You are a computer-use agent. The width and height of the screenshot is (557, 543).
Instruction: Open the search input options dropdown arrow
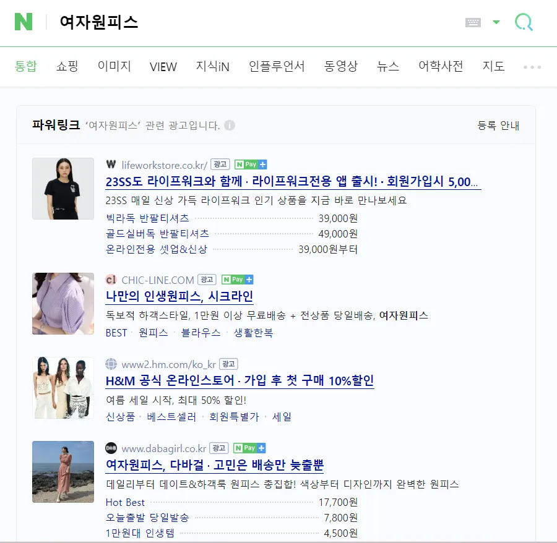tap(495, 22)
